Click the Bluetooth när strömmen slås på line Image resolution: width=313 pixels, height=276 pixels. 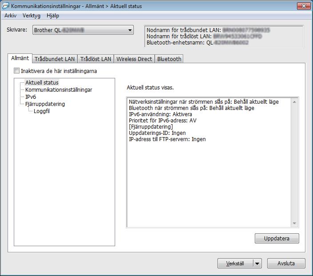(x=192, y=108)
